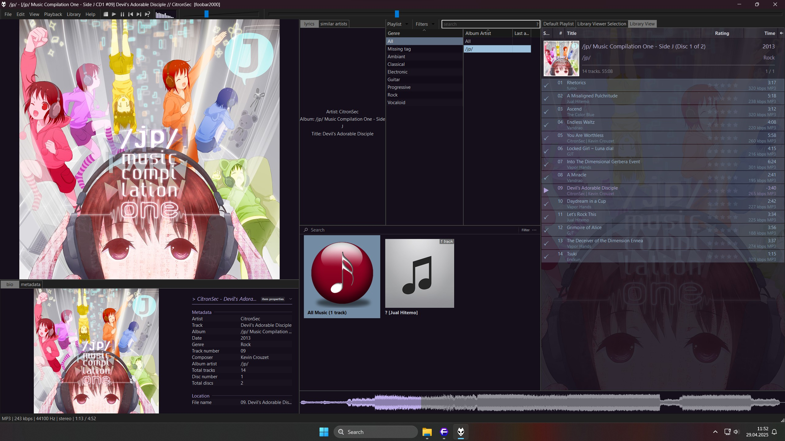This screenshot has width=785, height=441.
Task: Open the View menu
Action: 34,14
